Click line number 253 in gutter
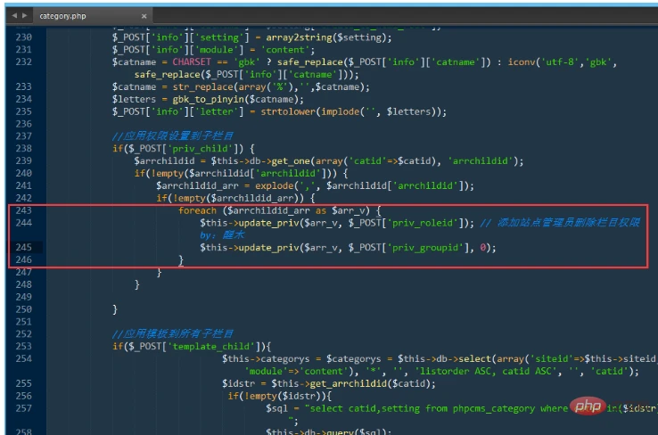Viewport: 658px width, 435px height. tap(23, 346)
